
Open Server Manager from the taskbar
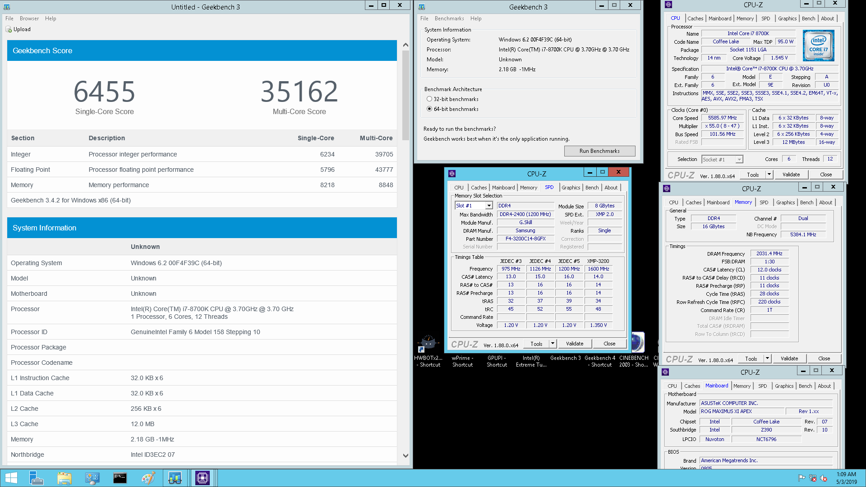(x=36, y=478)
